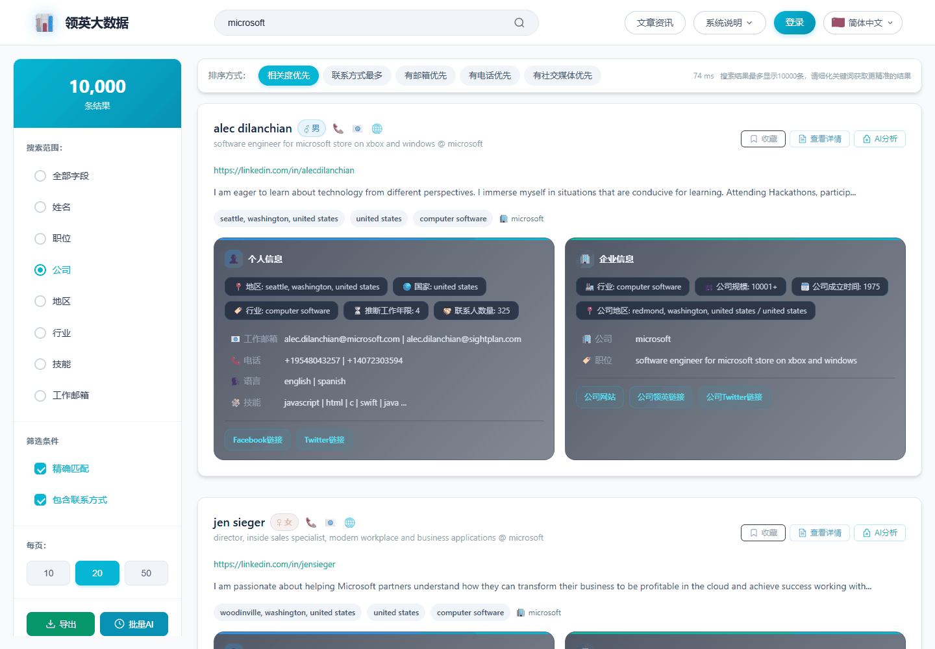Click 查看详情 for jen sieger
The image size is (935, 649).
tap(819, 533)
